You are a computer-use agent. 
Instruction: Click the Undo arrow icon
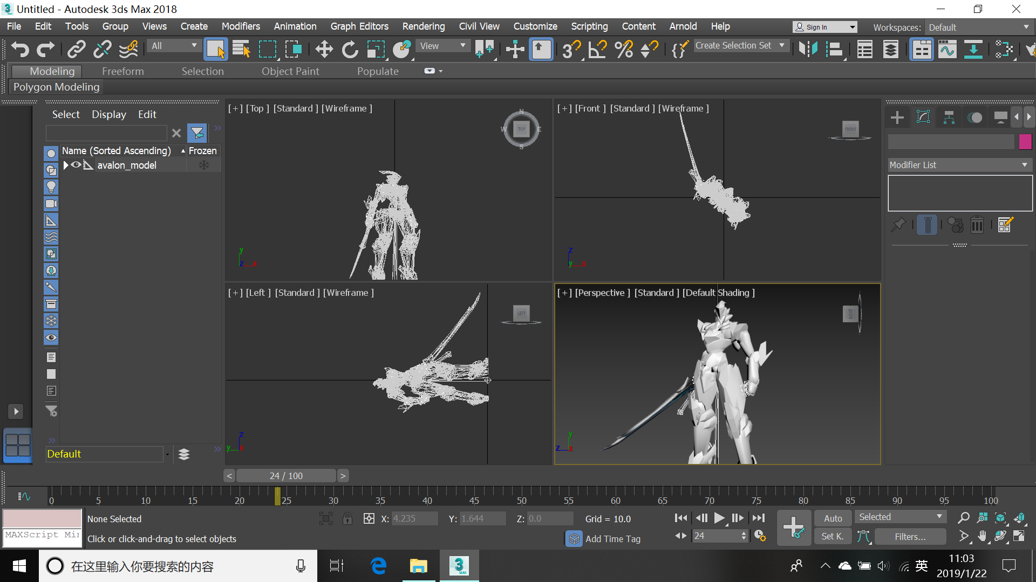tap(21, 49)
